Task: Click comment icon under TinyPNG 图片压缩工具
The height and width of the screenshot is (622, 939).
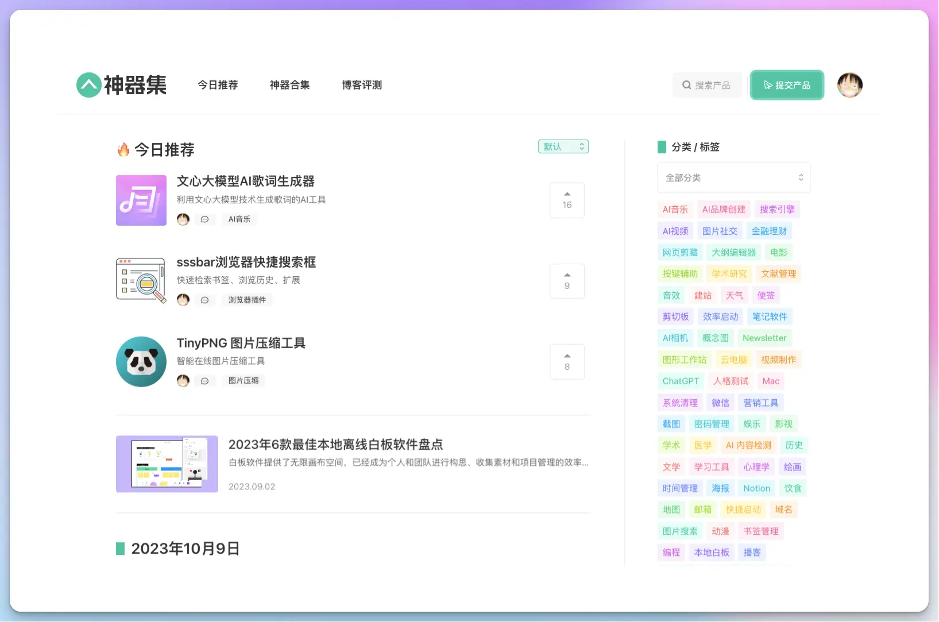Action: [x=205, y=381]
